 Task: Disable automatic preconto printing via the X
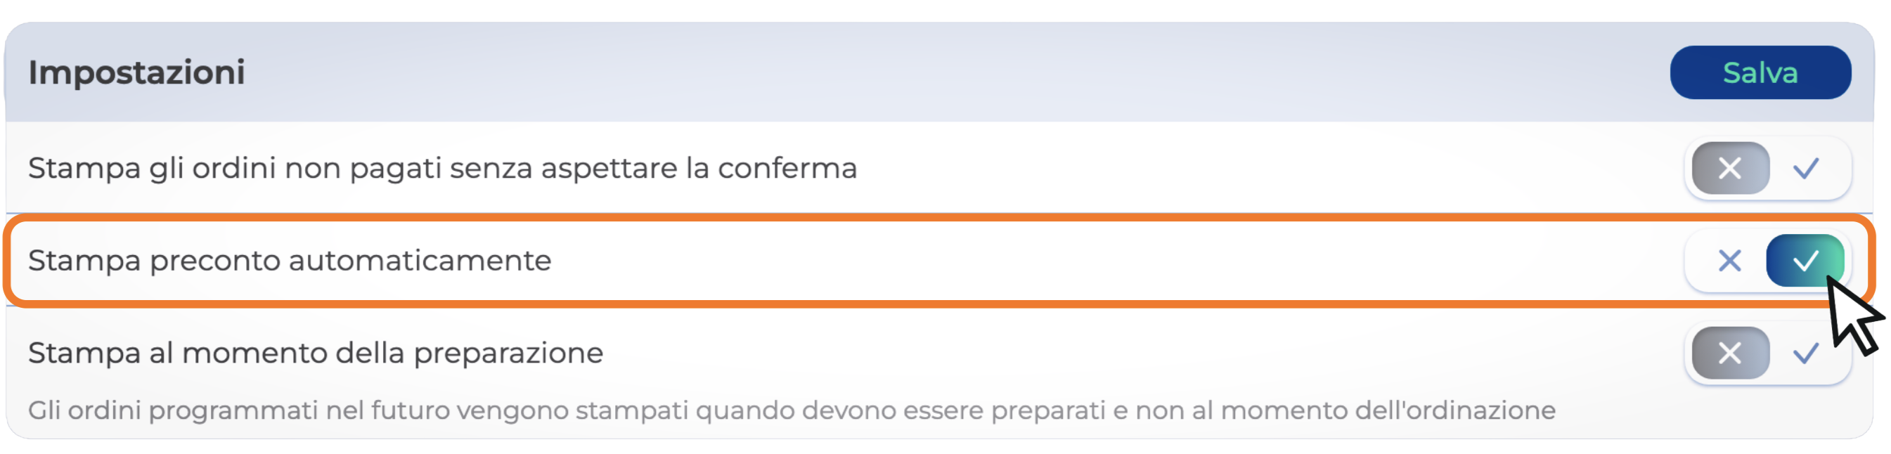coord(1729,260)
